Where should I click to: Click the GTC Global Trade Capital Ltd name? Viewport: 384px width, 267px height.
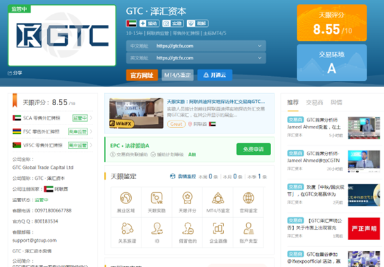pos(43,167)
